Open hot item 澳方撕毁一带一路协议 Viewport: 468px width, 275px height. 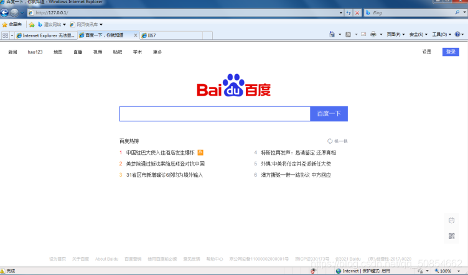(x=296, y=175)
